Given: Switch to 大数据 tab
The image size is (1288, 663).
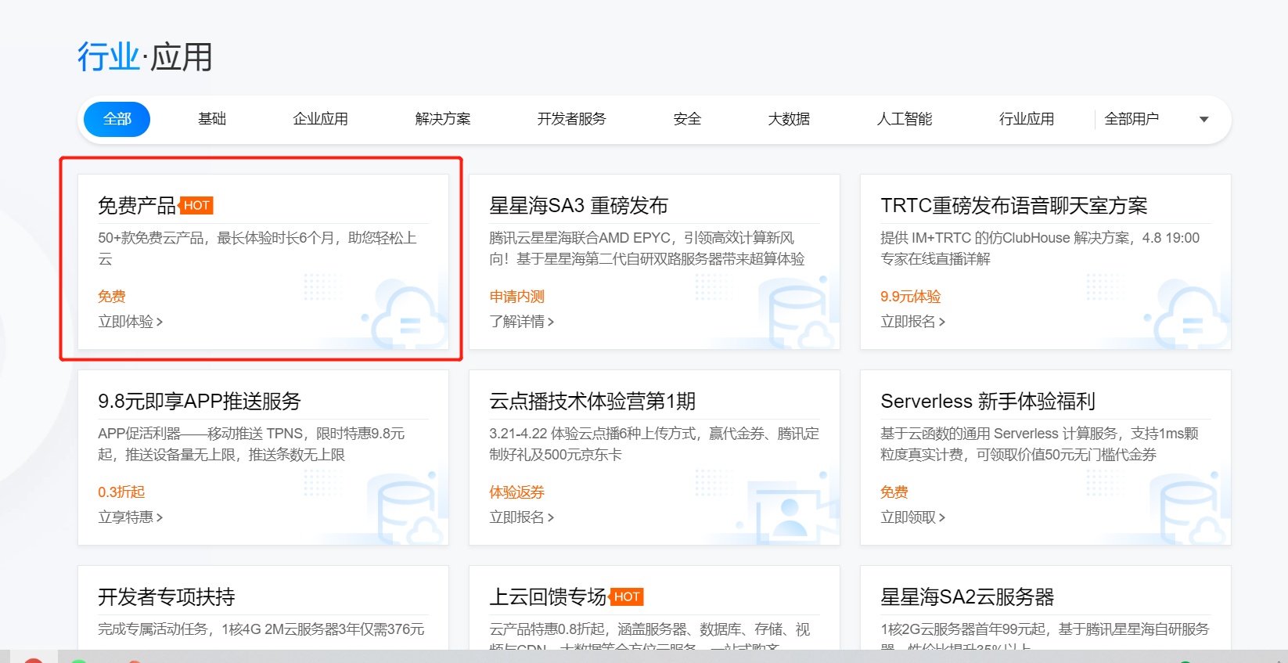Looking at the screenshot, I should [789, 119].
